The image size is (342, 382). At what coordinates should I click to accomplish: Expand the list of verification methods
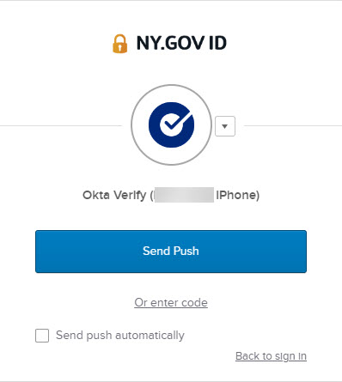225,126
